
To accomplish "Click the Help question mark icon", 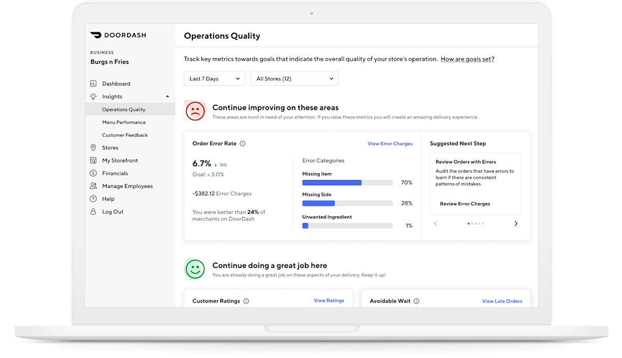I will [93, 199].
